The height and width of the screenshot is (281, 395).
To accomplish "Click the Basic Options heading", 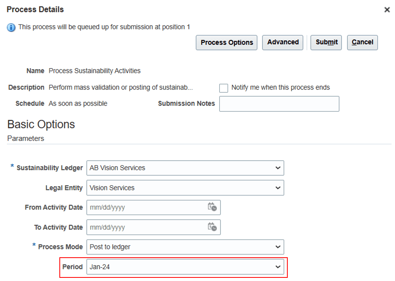I will coord(41,124).
